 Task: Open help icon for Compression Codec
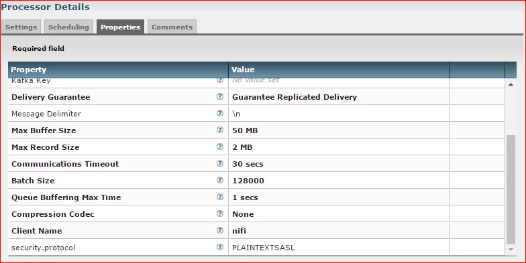[220, 213]
